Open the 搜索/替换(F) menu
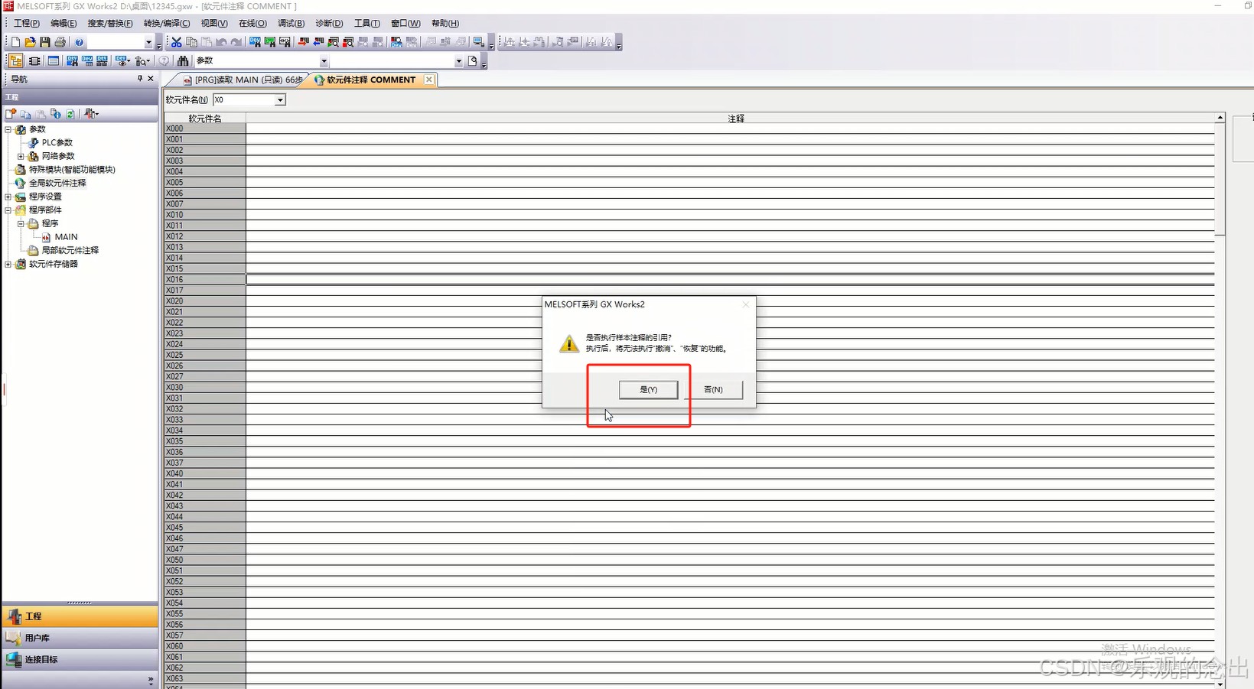 click(x=110, y=23)
